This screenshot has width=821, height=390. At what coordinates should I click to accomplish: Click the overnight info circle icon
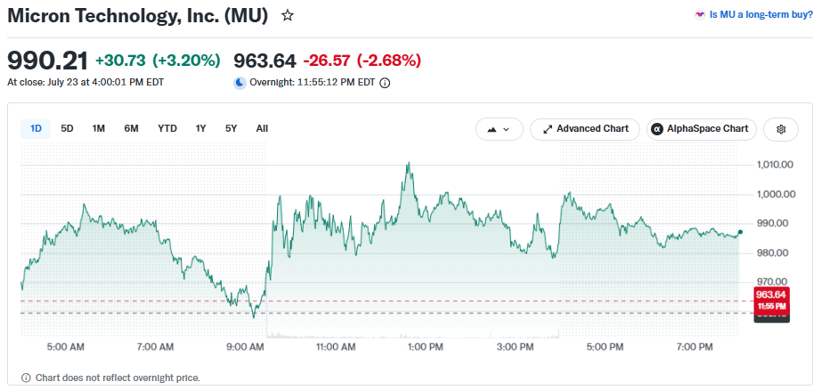pos(385,83)
